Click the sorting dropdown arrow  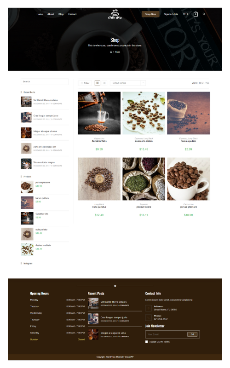(x=144, y=83)
